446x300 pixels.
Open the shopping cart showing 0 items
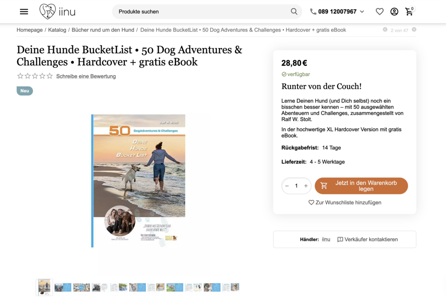pyautogui.click(x=409, y=12)
